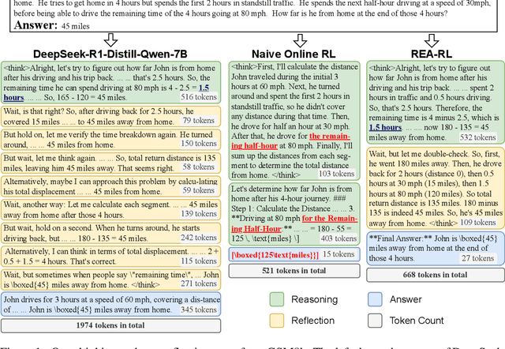Click 'But hold on, let me verify' reflection box
Image resolution: width=505 pixels, height=349 pixels.
[x=110, y=140]
